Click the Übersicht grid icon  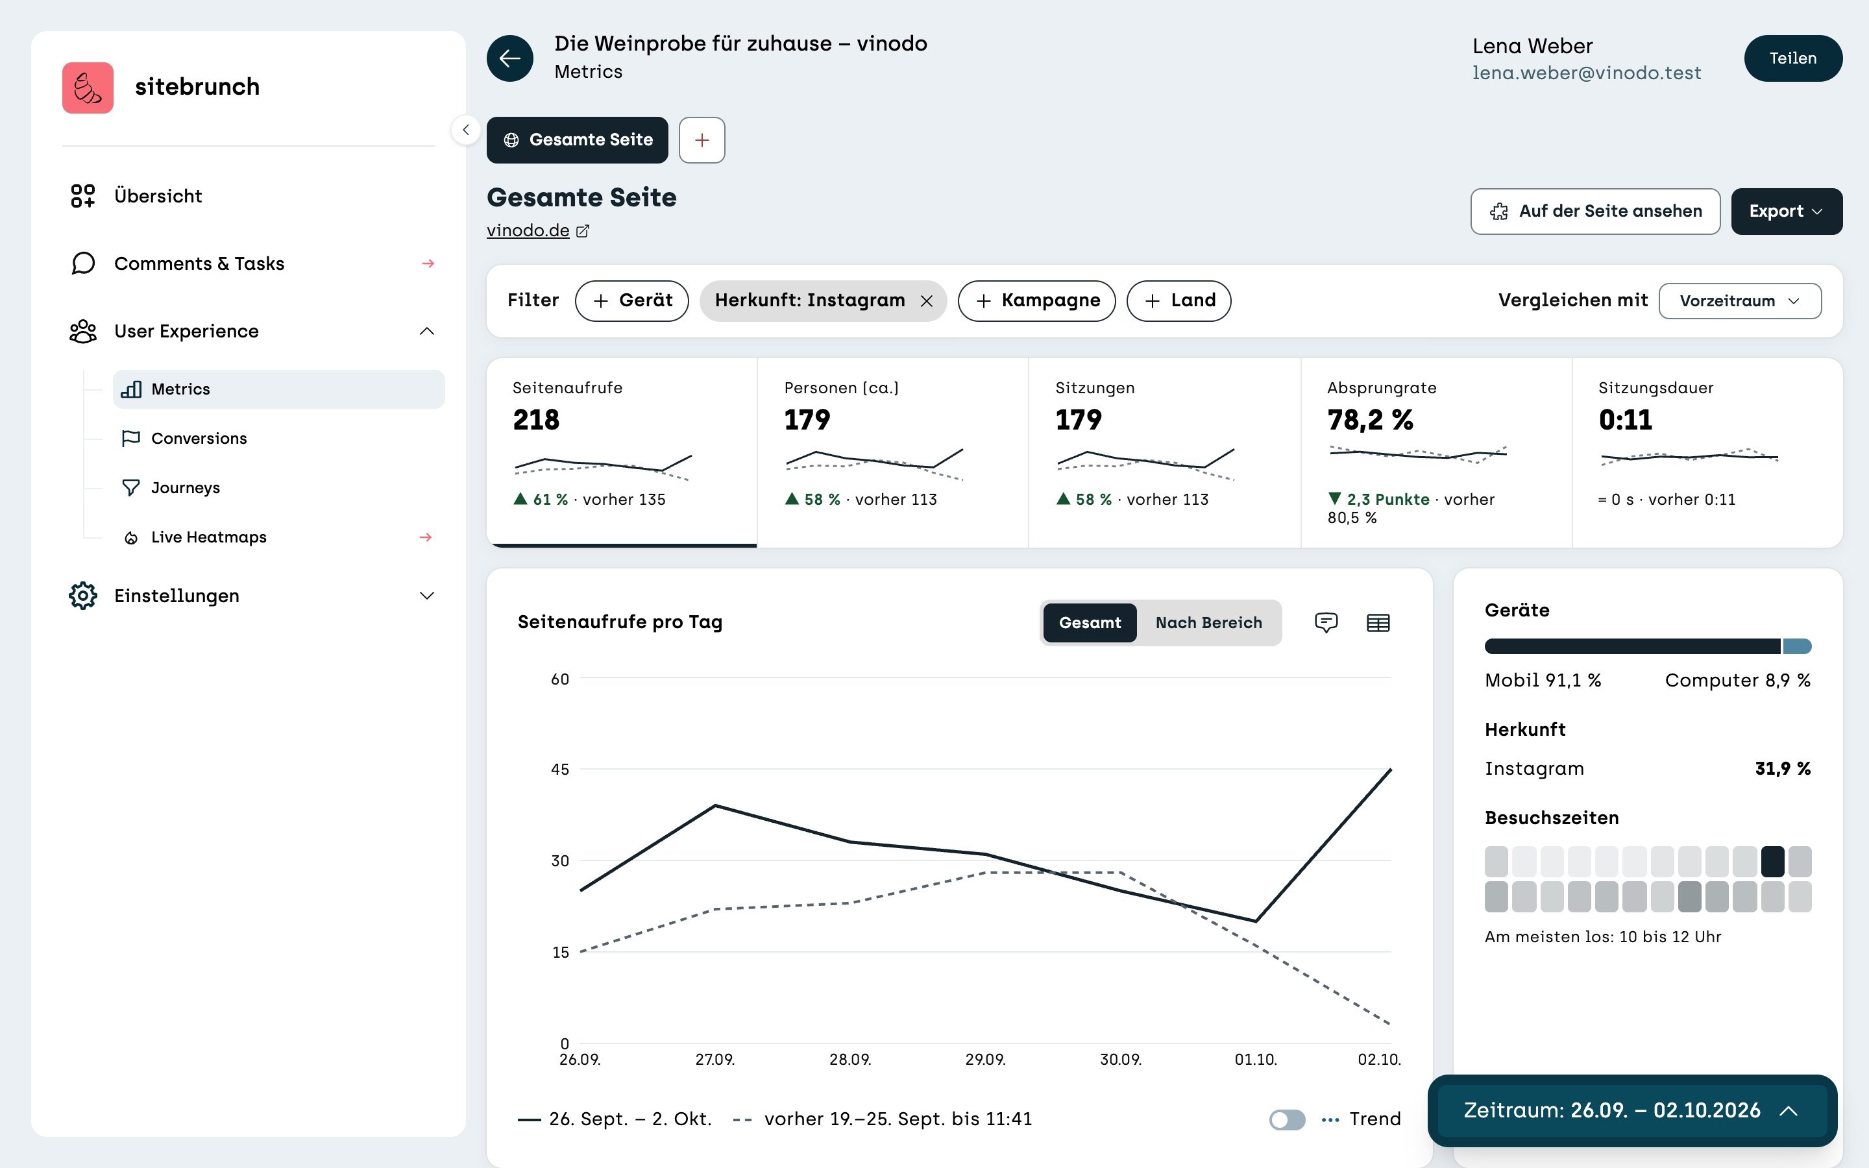[x=82, y=195]
